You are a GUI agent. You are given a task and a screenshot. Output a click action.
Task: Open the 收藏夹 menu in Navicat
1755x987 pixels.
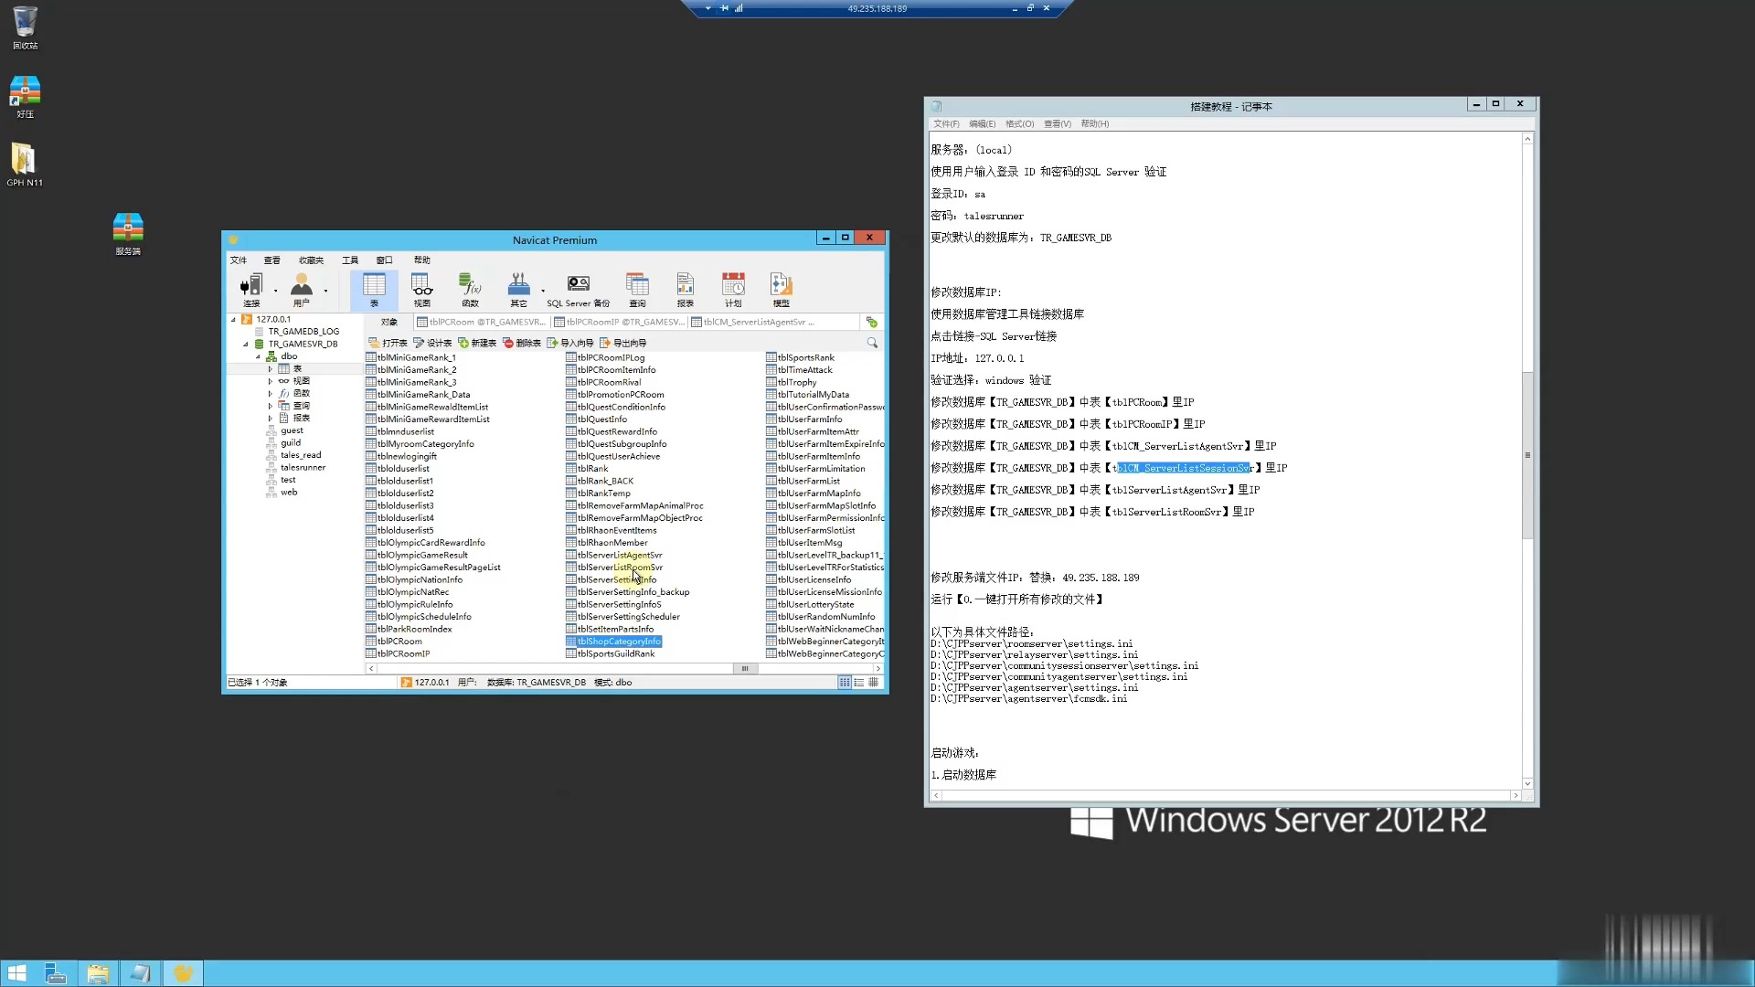[x=311, y=260]
